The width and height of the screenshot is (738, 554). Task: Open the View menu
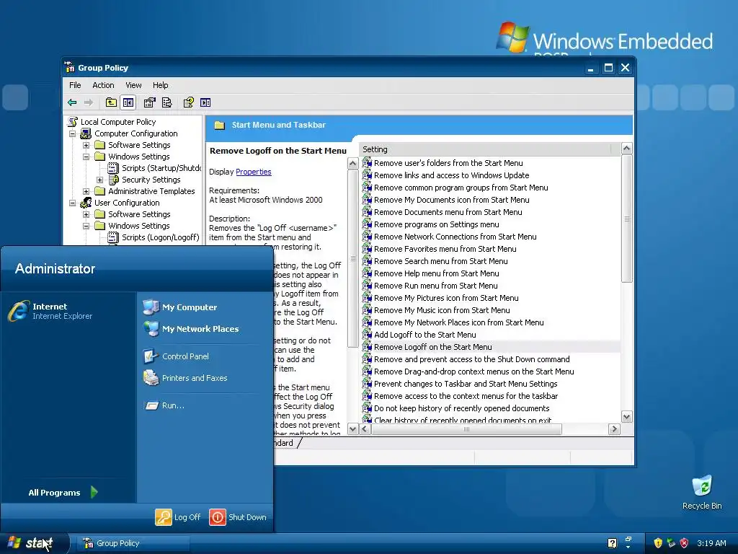coord(133,85)
